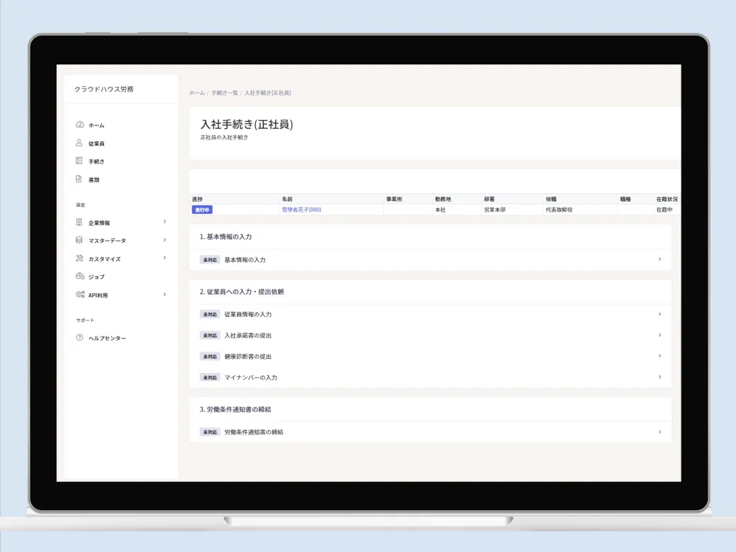Click the employee person icon in sidebar
This screenshot has width=736, height=552.
tap(80, 143)
